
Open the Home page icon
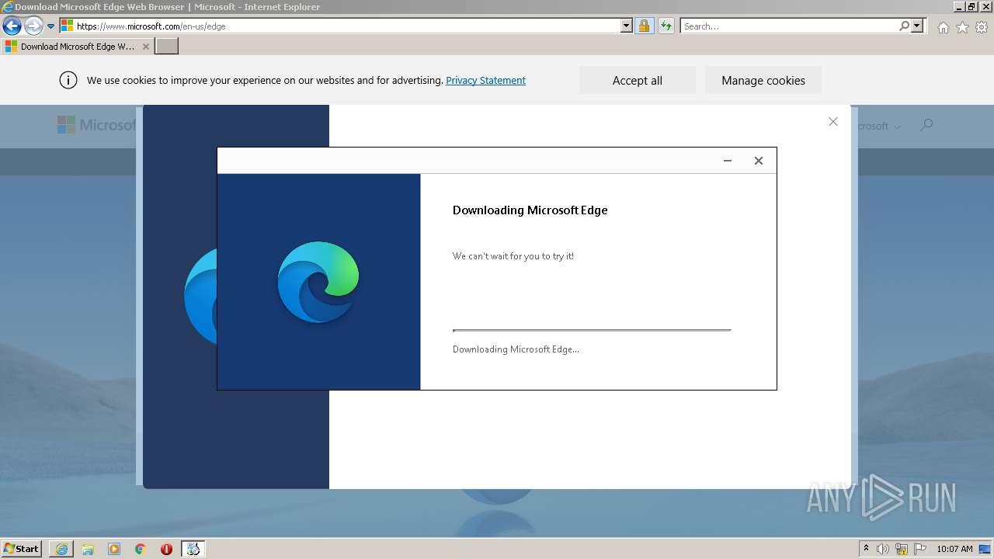coord(943,27)
